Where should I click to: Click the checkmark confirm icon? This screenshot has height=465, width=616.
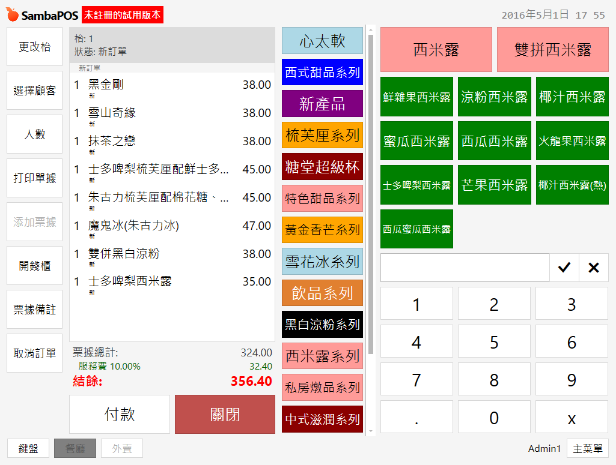pyautogui.click(x=564, y=268)
